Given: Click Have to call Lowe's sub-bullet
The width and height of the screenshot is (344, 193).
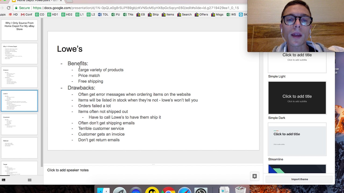Looking at the screenshot, I should 125,117.
